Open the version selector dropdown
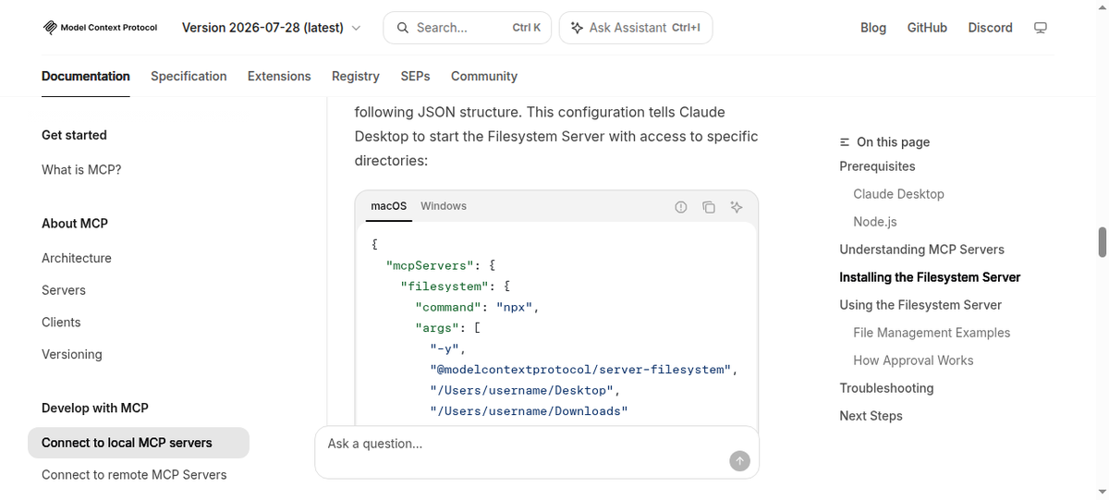1109x500 pixels. pos(272,28)
